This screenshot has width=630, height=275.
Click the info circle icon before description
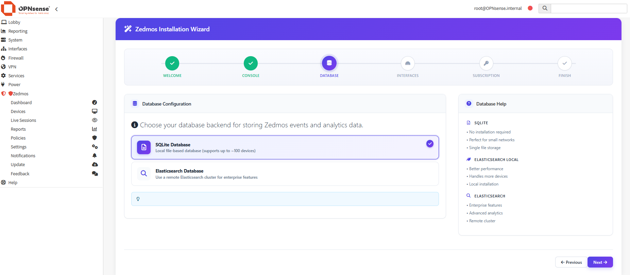coord(135,125)
